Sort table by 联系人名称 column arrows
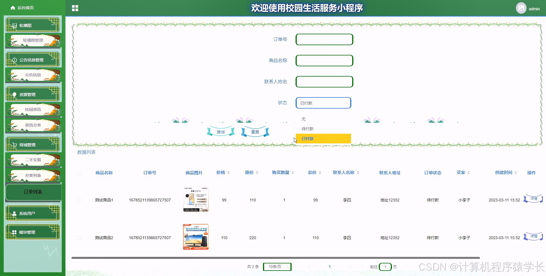Image resolution: width=546 pixels, height=276 pixels. coord(358,173)
